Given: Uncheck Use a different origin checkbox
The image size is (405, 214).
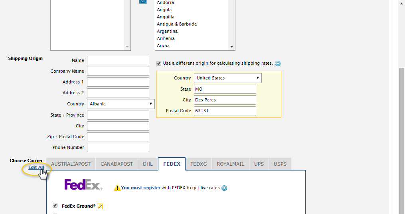Looking at the screenshot, I should click(x=159, y=63).
